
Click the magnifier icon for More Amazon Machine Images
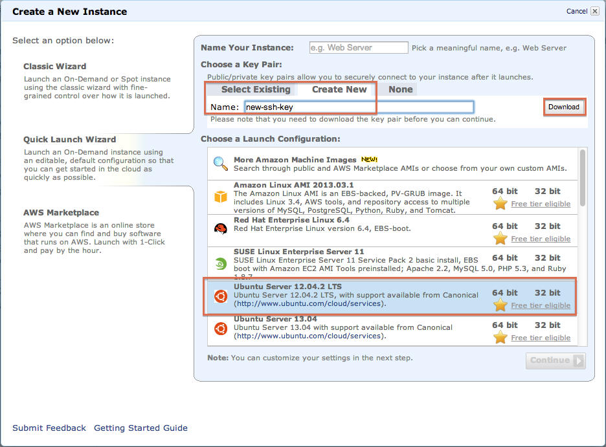pos(221,164)
